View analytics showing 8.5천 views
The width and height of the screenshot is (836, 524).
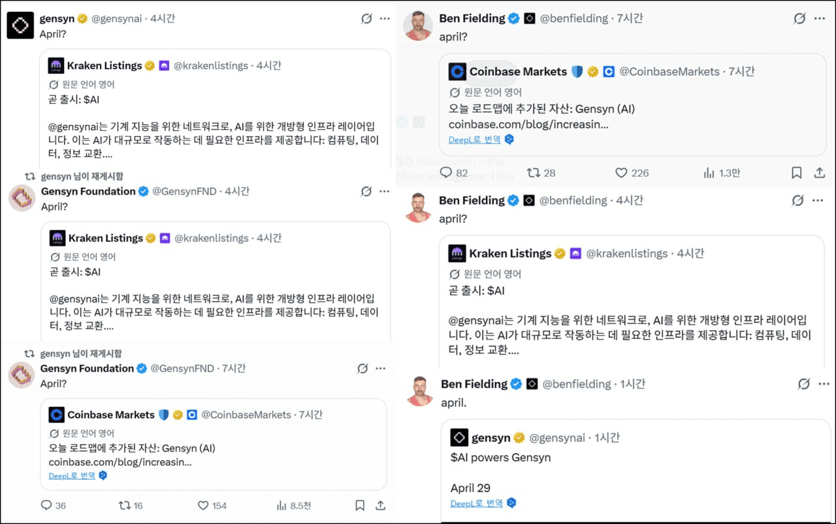coord(282,505)
